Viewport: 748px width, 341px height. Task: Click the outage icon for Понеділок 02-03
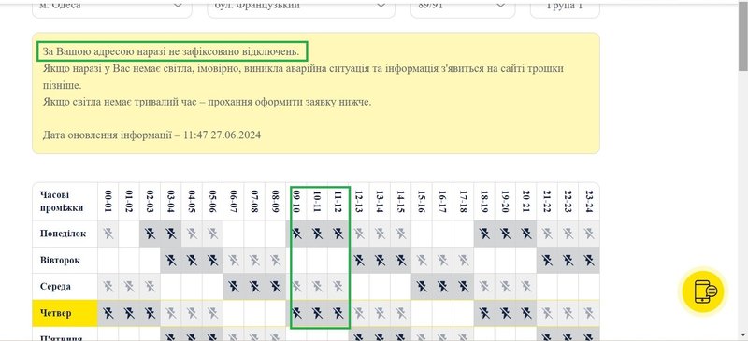151,234
